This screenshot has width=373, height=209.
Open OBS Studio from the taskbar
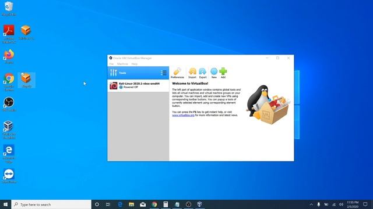(x=188, y=204)
